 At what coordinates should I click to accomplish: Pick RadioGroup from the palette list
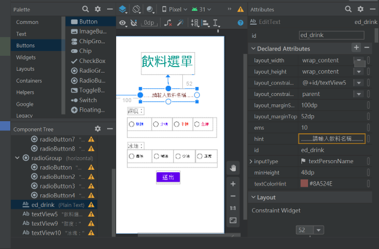pyautogui.click(x=91, y=71)
